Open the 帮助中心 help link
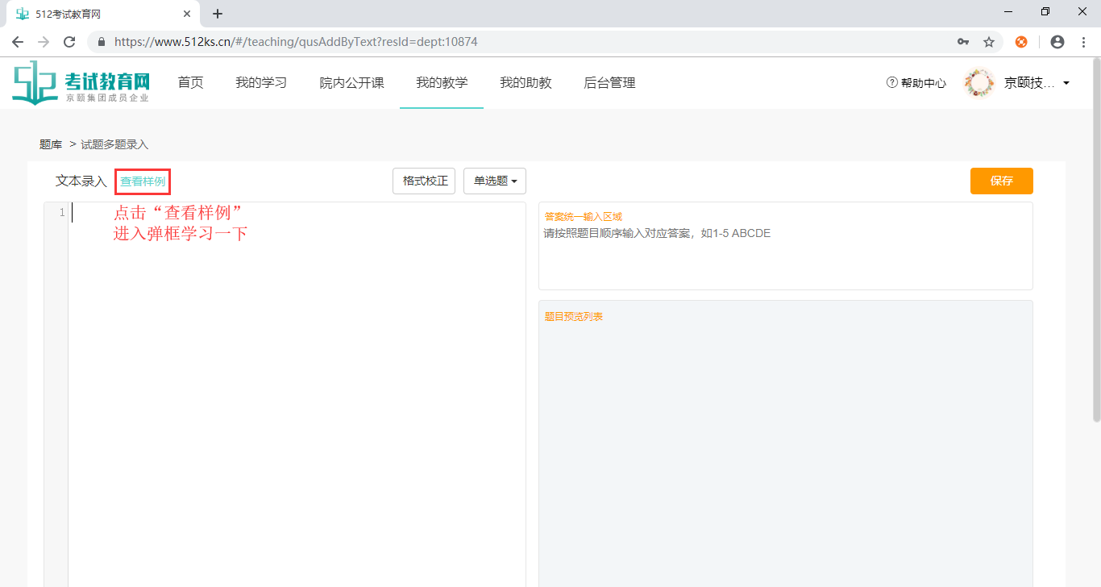1101x587 pixels. [x=916, y=83]
